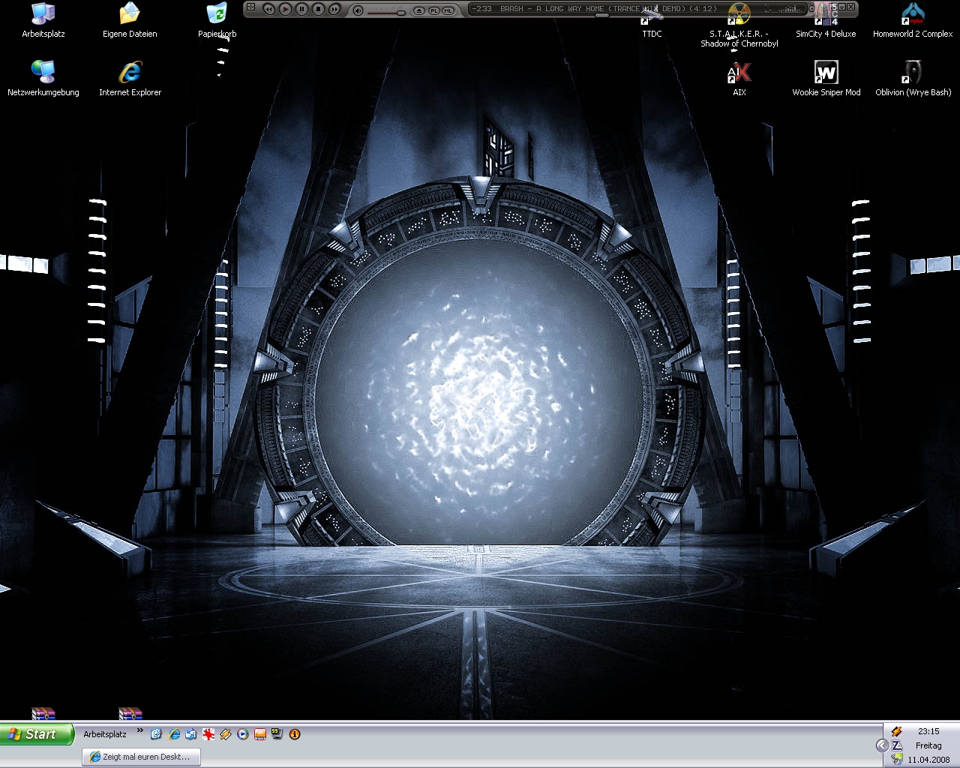Select the Wookie Sniper Mod shortcut
This screenshot has height=768, width=960.
coord(826,79)
